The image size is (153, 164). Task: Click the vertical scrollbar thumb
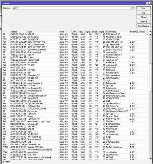point(150,77)
